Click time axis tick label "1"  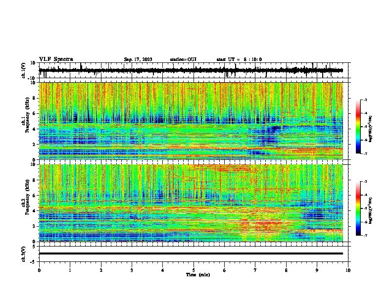click(70, 270)
